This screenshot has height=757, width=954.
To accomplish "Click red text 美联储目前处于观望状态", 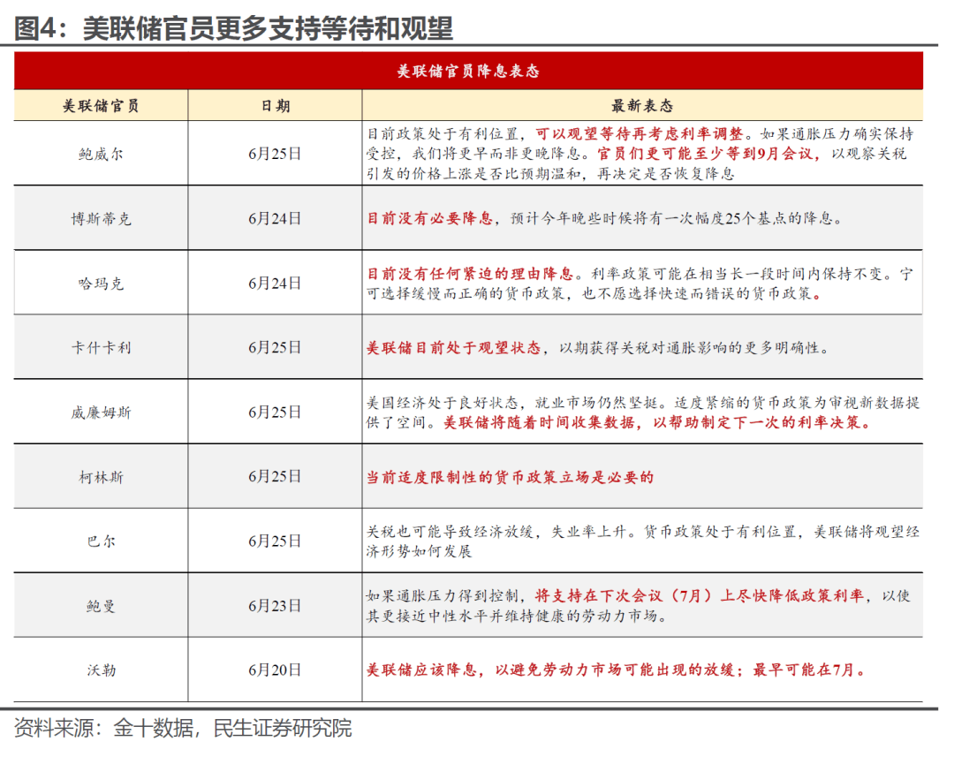I will tap(454, 348).
